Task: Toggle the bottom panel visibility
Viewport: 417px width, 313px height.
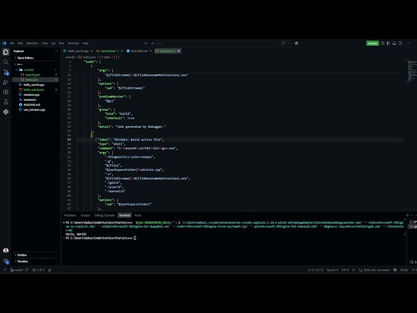Action: tap(394, 43)
